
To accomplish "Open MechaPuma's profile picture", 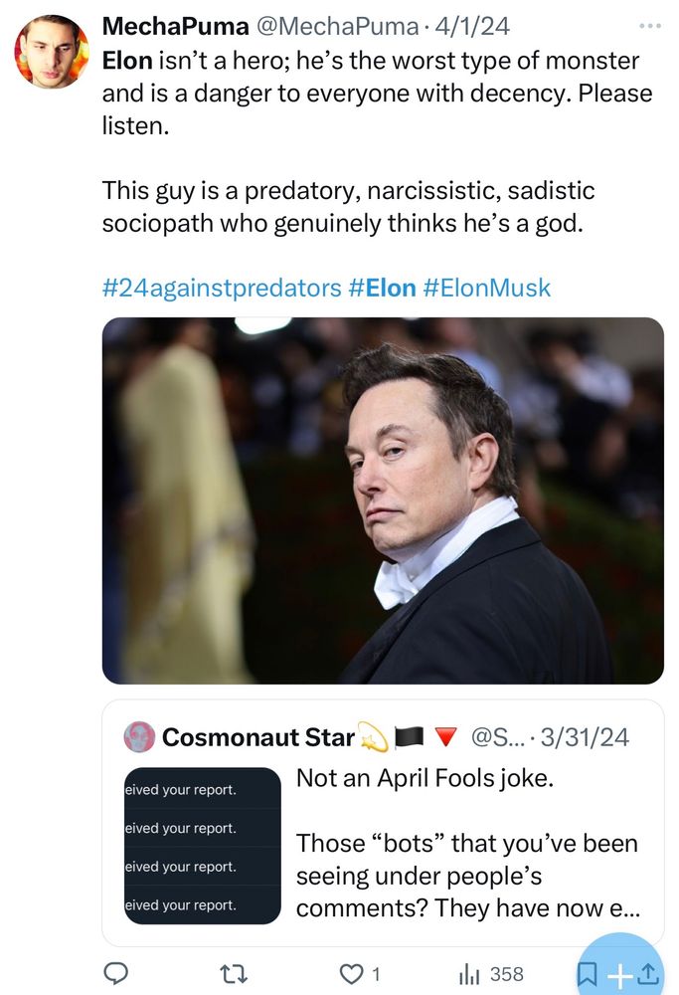I will point(52,53).
